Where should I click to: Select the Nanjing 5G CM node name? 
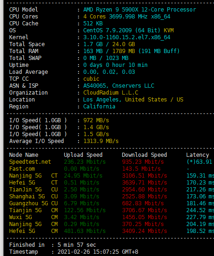[34, 224]
